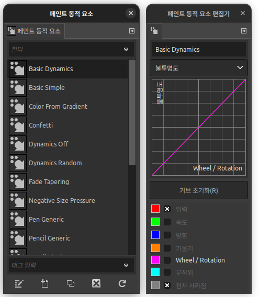Open the 필터 dropdown arrow
This screenshot has height=297, width=259.
[x=126, y=50]
